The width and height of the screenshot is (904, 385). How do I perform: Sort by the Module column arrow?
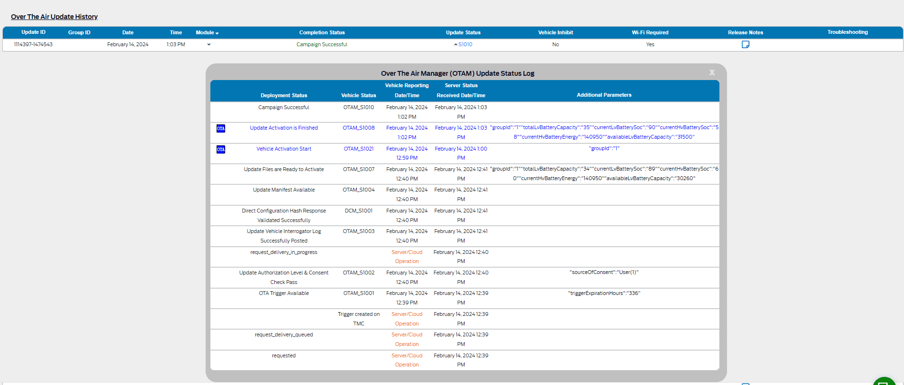(x=217, y=33)
